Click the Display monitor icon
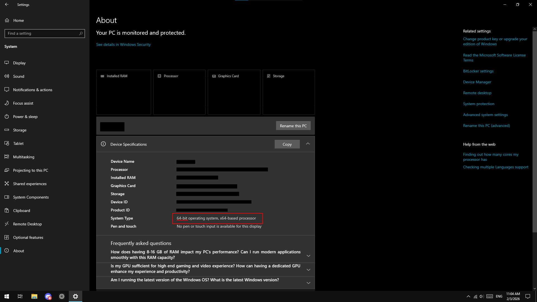The image size is (537, 302). point(7,63)
